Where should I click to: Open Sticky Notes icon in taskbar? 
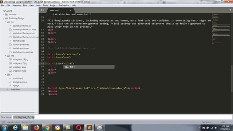(68, 128)
